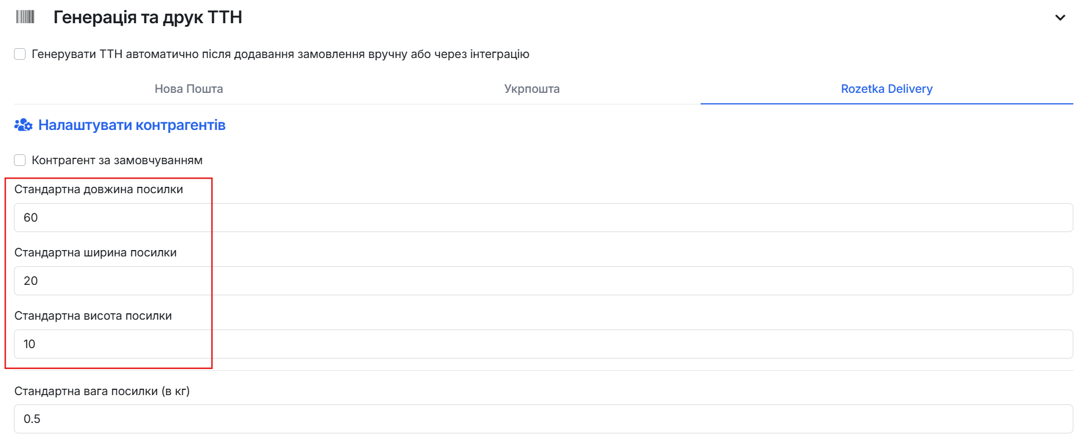
Task: Click the Стандартна вага посилки label
Action: [102, 391]
